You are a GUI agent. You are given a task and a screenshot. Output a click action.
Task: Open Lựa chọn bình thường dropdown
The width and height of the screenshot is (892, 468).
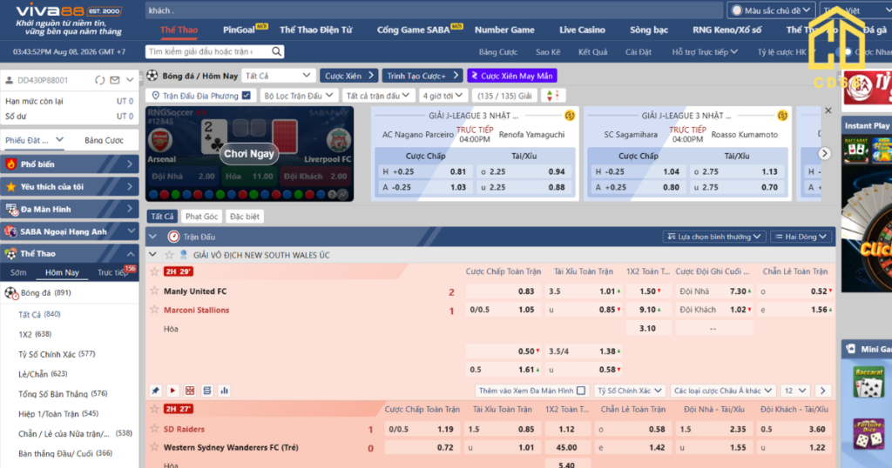pos(714,237)
